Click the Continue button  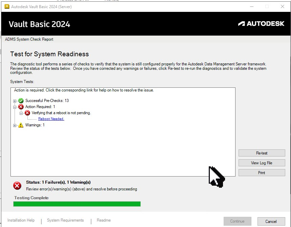(x=237, y=221)
